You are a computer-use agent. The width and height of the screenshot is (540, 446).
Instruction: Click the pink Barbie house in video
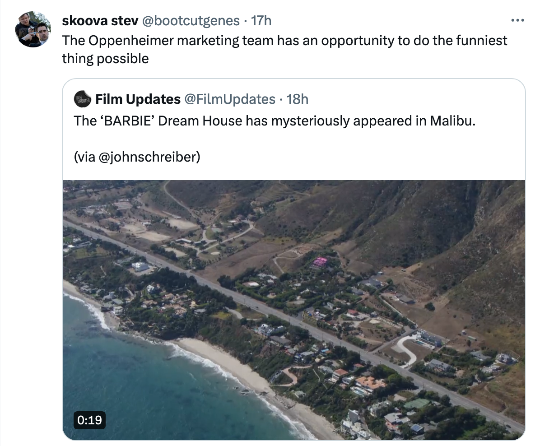[320, 262]
